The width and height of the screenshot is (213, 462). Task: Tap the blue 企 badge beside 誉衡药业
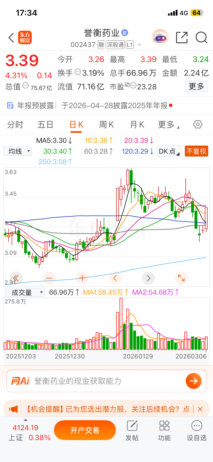click(x=125, y=33)
